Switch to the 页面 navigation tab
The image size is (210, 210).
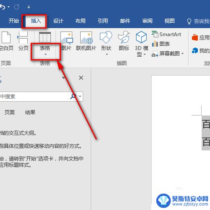9,112
